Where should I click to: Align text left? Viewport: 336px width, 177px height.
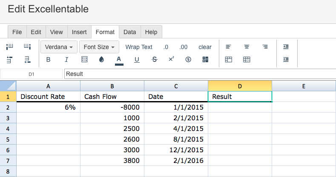coord(228,47)
